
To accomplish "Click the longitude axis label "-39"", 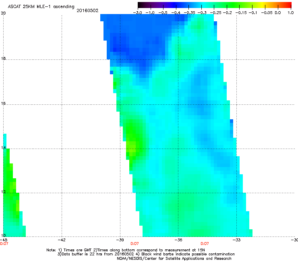I will [120, 240].
